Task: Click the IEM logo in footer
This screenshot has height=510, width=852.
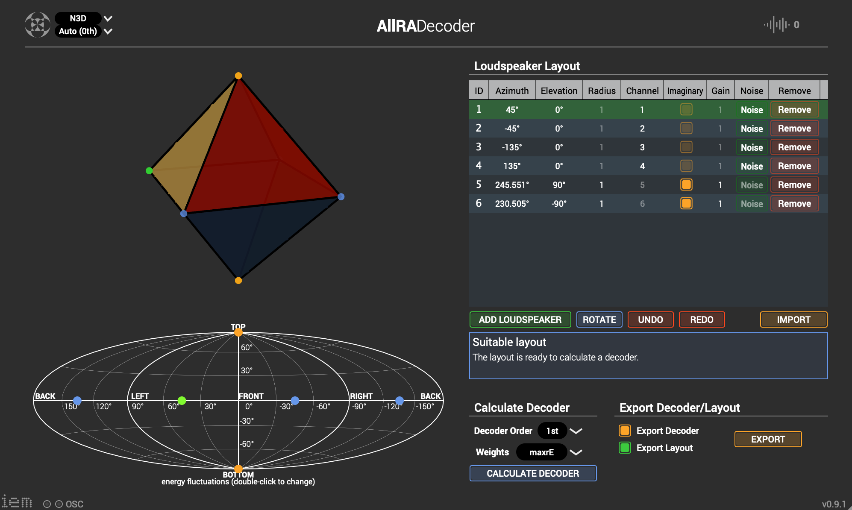Action: [x=17, y=502]
